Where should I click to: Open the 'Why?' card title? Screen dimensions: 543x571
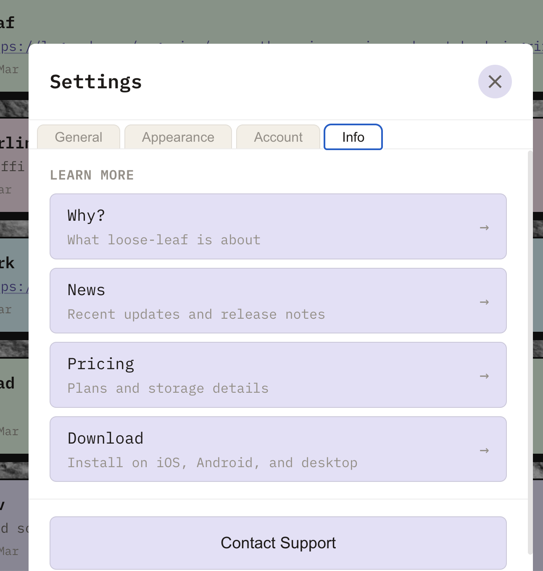tap(86, 216)
